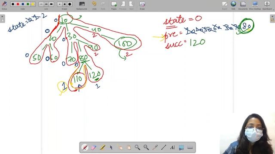The height and width of the screenshot is (154, 275).
Task: Open the Stylus palette toggle
Action: click(4, 5)
